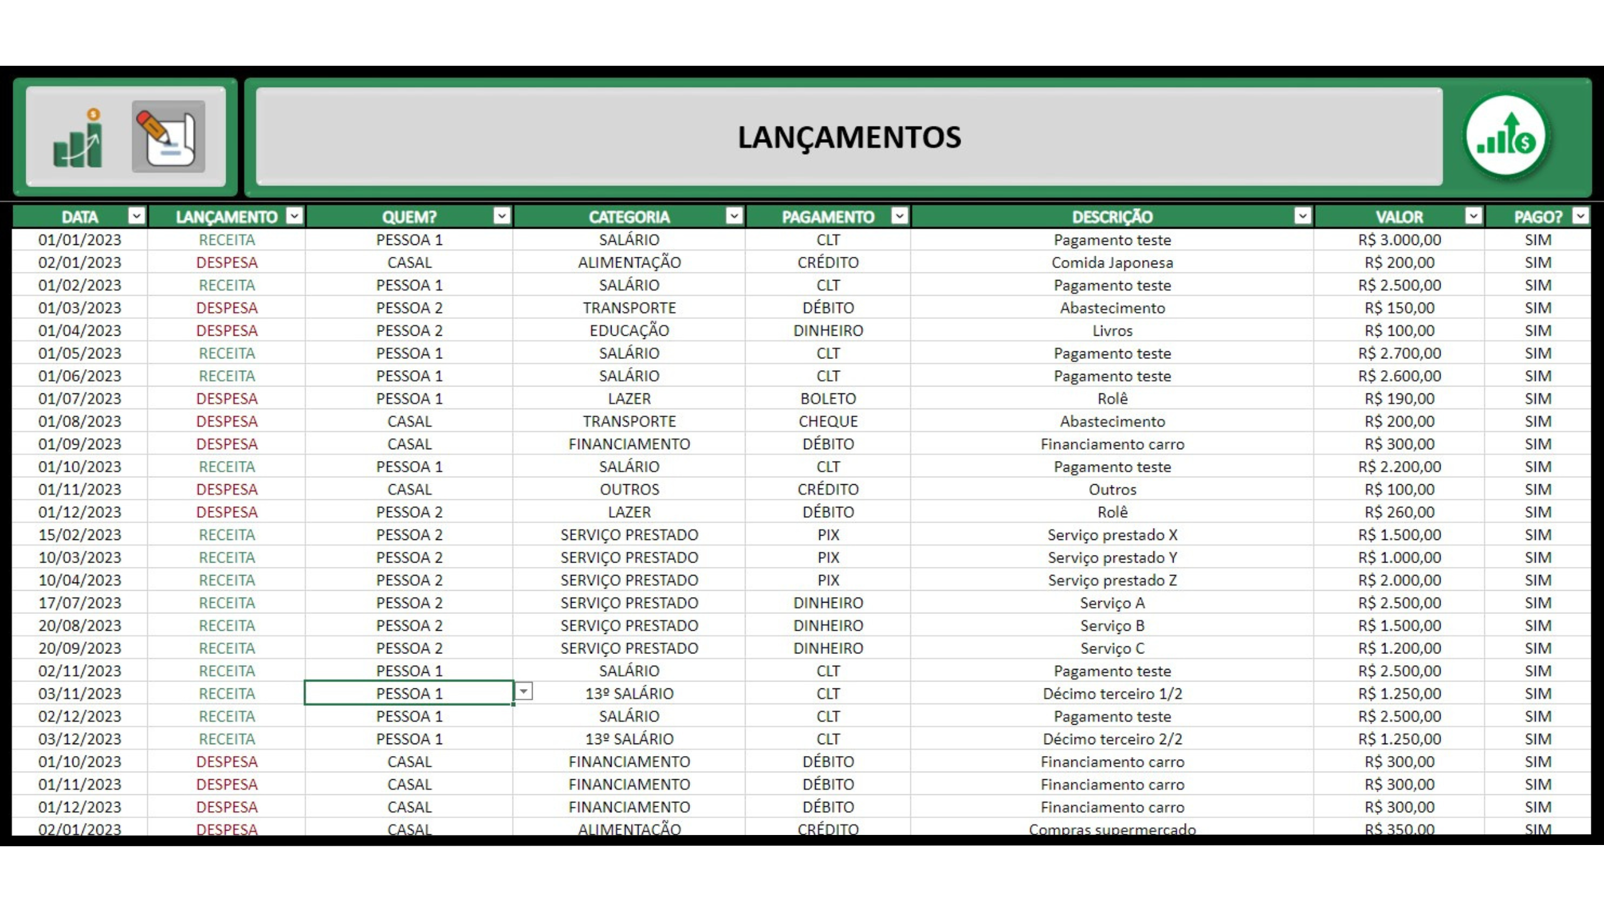Select the OUTROS category cell
Image resolution: width=1604 pixels, height=902 pixels.
click(629, 489)
